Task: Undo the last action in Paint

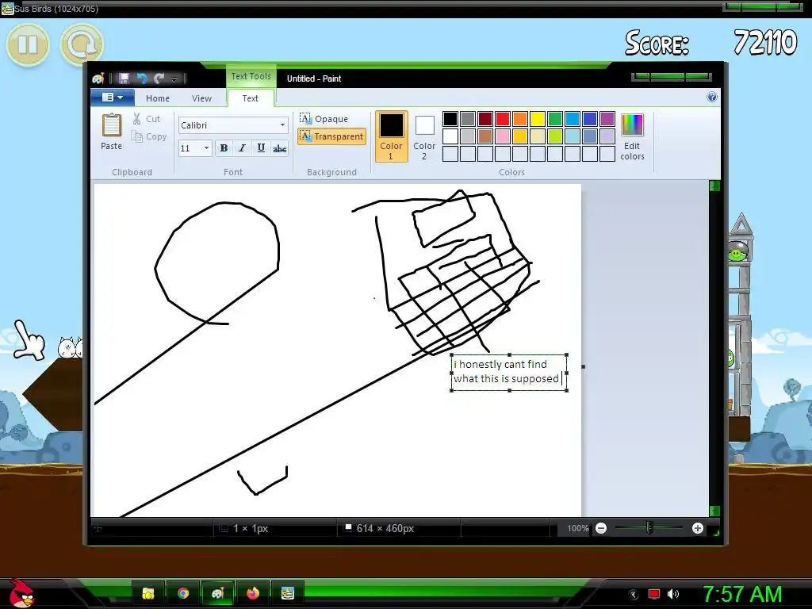Action: [142, 79]
